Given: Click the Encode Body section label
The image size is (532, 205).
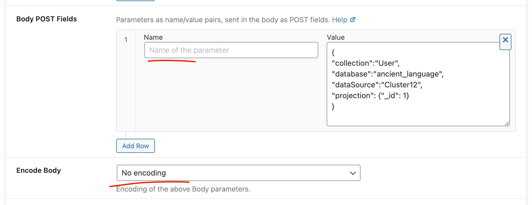Looking at the screenshot, I should (38, 170).
